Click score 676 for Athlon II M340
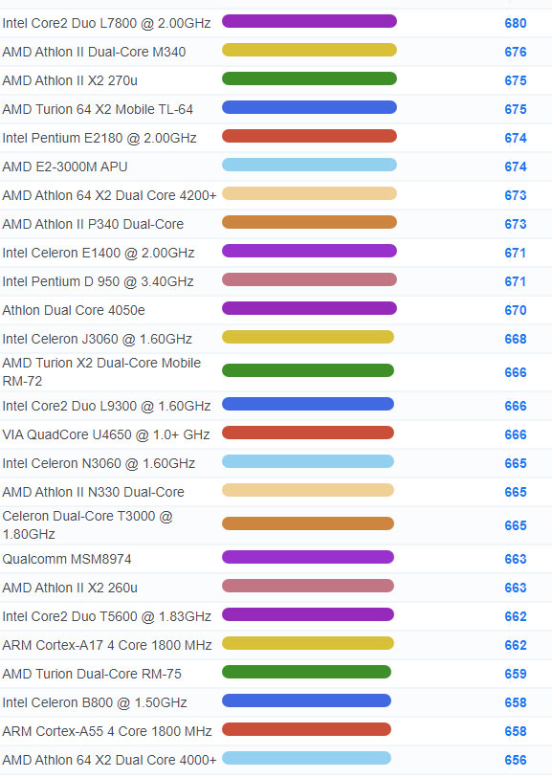 point(516,52)
